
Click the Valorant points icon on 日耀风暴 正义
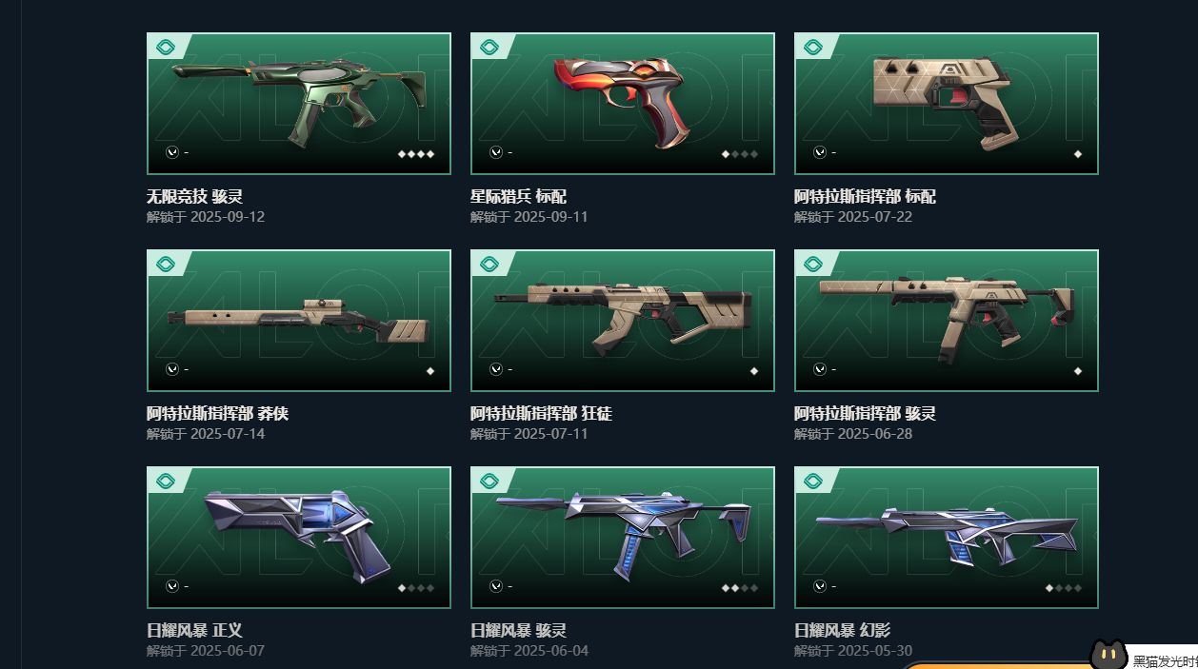pyautogui.click(x=172, y=586)
